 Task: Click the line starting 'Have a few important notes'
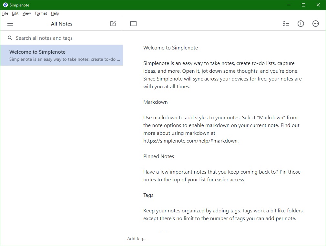pos(222,172)
